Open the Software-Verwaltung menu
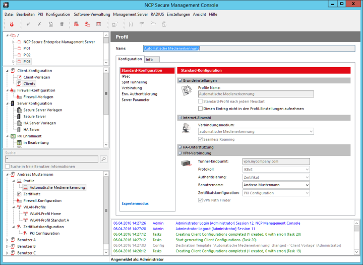Image resolution: width=363 pixels, height=265 pixels. (x=92, y=14)
